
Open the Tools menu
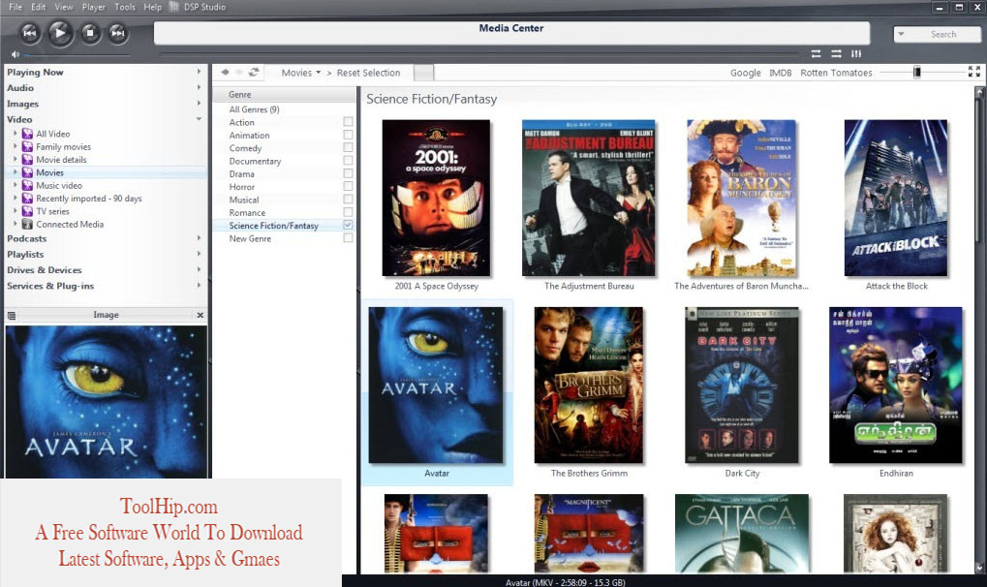pos(125,7)
